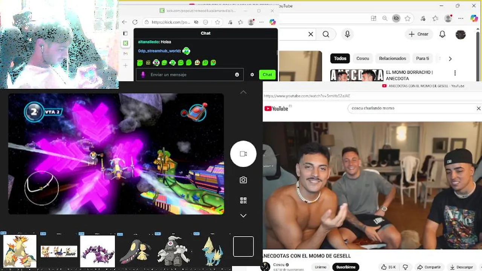Collapse the capture panel with the up chevron
Image resolution: width=482 pixels, height=271 pixels.
[243, 92]
